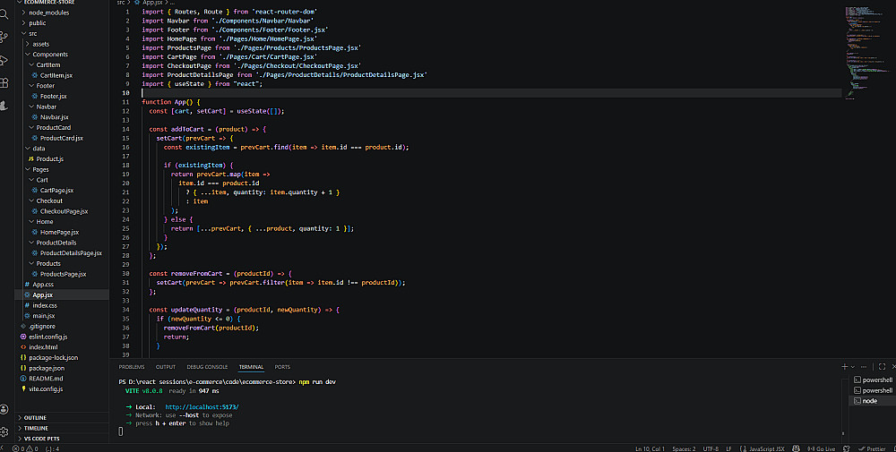Image resolution: width=896 pixels, height=452 pixels.
Task: Click the Prettier status bar item
Action: click(x=872, y=448)
